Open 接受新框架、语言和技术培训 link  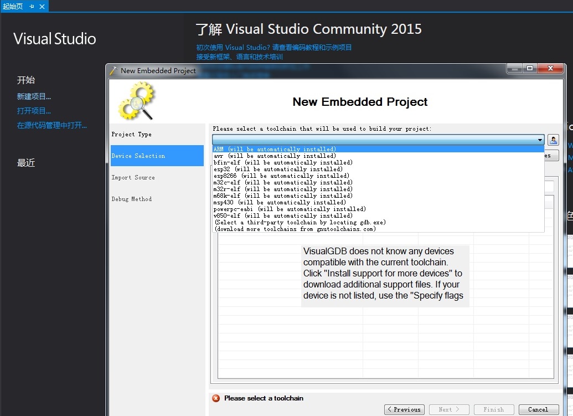239,57
